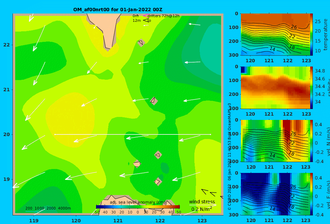Viewport: 330px width, 224px height.
Task: Click the 26 contour label in temperature panel
Action: point(294,27)
